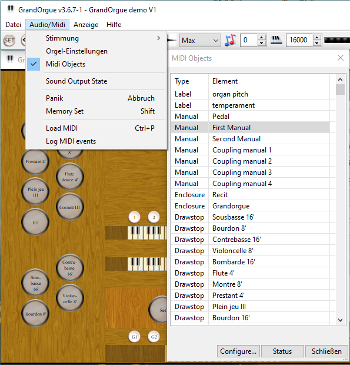The image size is (350, 365).
Task: Toggle the Prestant 4' drawstop knob
Action: [x=35, y=161]
